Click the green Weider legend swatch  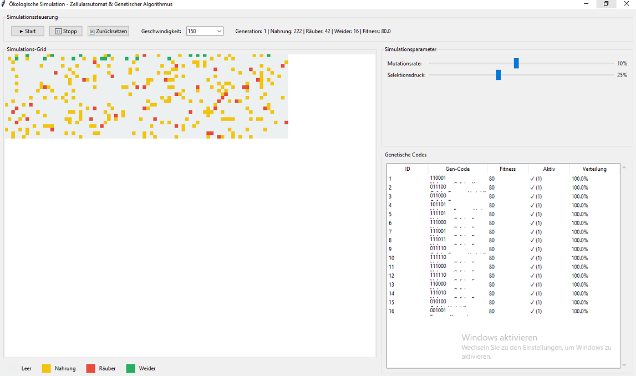point(131,368)
